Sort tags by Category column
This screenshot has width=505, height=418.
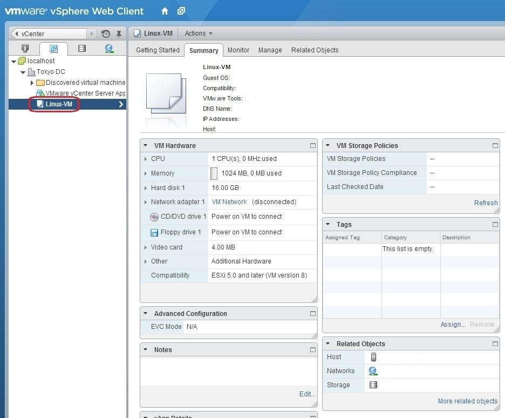[411, 238]
